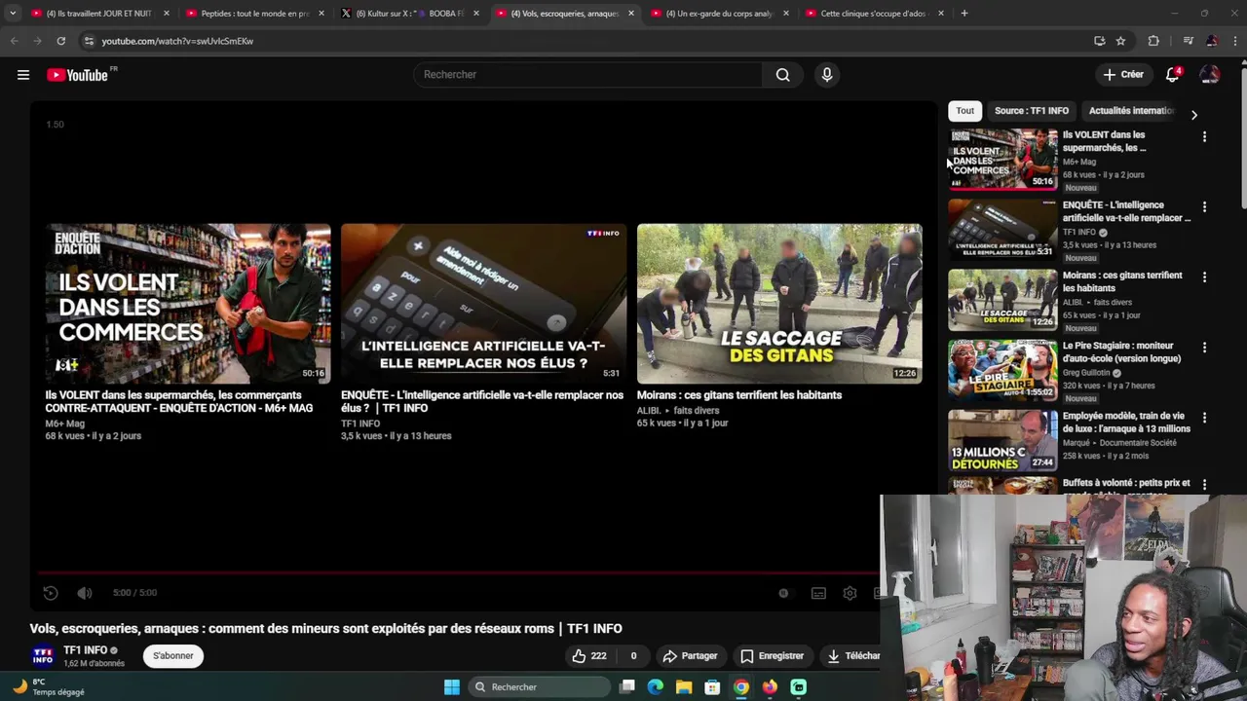Select the Source : TF1 INFO chip
Viewport: 1247px width, 701px height.
point(1032,111)
